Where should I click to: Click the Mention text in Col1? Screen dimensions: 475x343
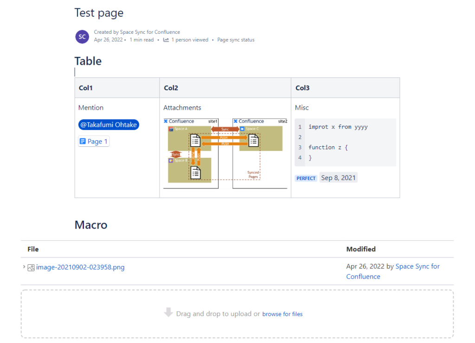pos(91,107)
